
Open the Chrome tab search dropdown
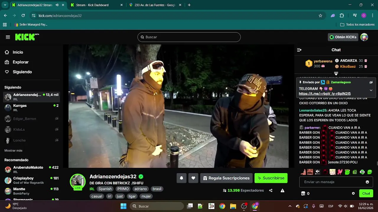pyautogui.click(x=5, y=5)
